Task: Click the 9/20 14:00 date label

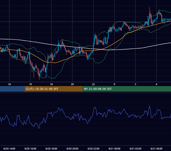Action: tap(9, 148)
